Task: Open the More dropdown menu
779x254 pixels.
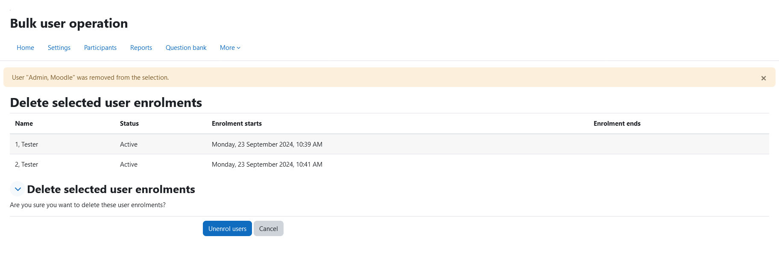Action: click(230, 48)
